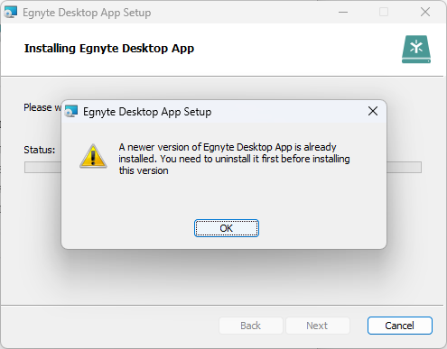Image resolution: width=447 pixels, height=349 pixels.
Task: Click the installer icon in main title bar
Action: point(11,13)
